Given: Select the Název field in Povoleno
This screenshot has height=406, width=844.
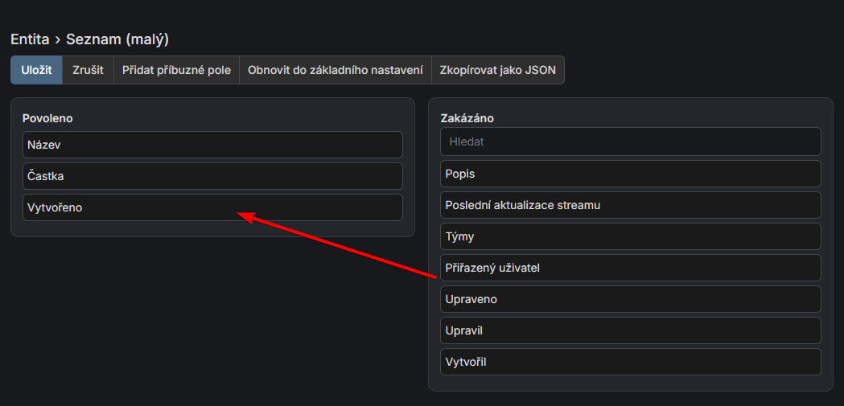Looking at the screenshot, I should (x=212, y=145).
